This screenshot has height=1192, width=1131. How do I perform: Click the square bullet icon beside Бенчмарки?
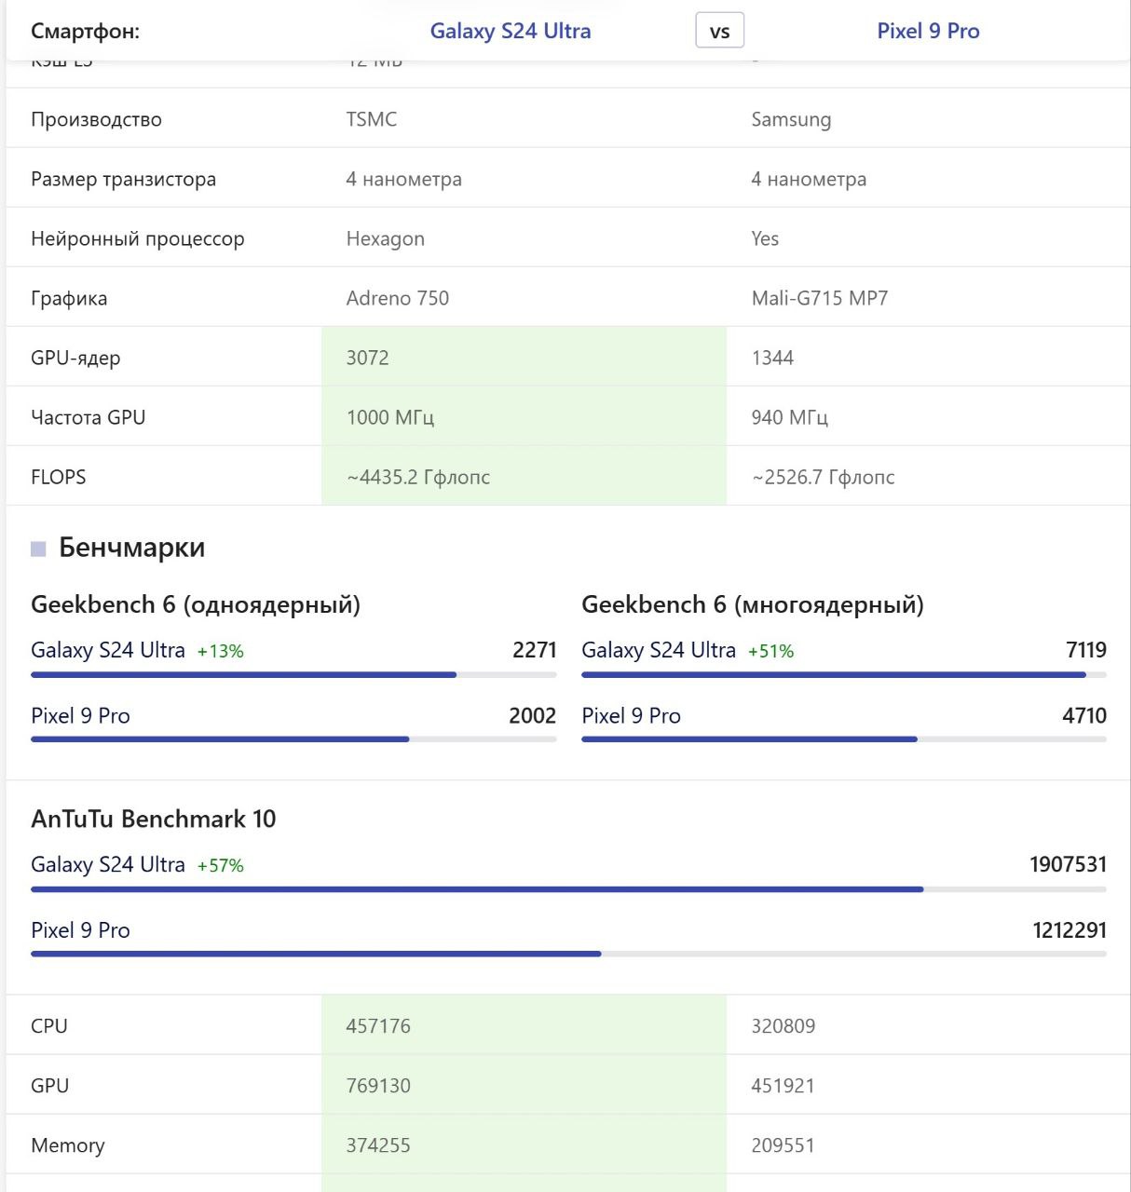38,549
